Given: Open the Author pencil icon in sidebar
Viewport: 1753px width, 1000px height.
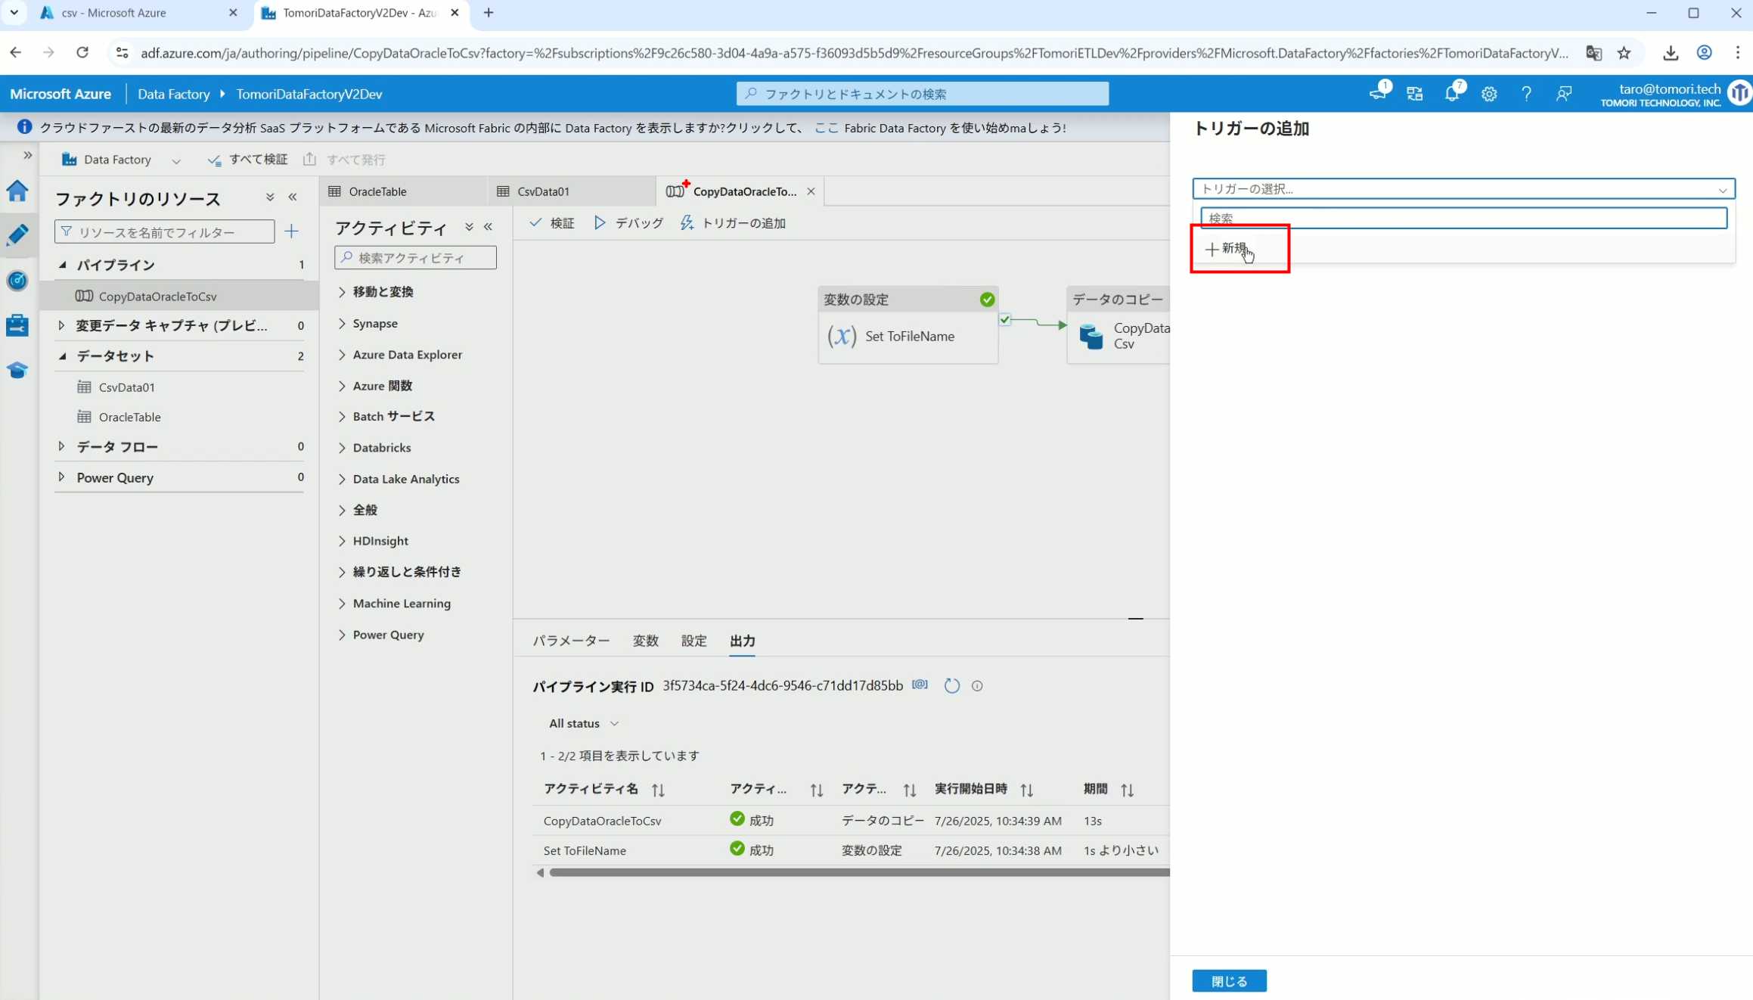Looking at the screenshot, I should [17, 235].
